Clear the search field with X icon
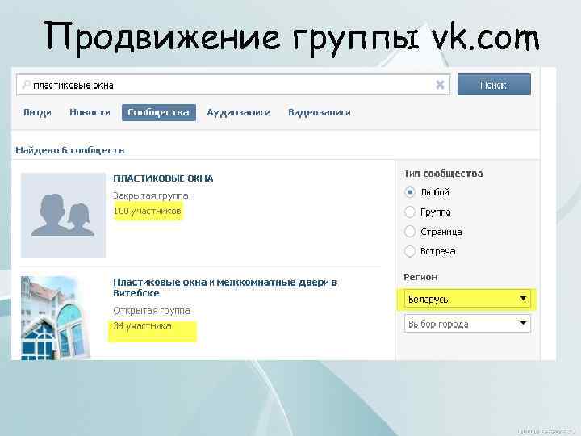This screenshot has width=581, height=436. [x=440, y=85]
